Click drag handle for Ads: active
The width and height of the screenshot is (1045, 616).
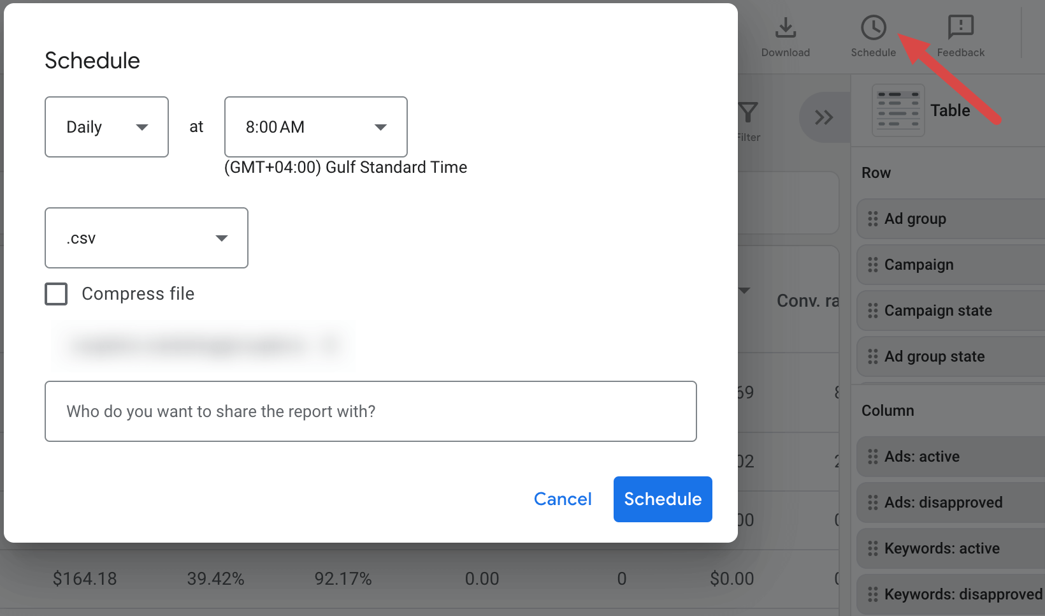873,457
